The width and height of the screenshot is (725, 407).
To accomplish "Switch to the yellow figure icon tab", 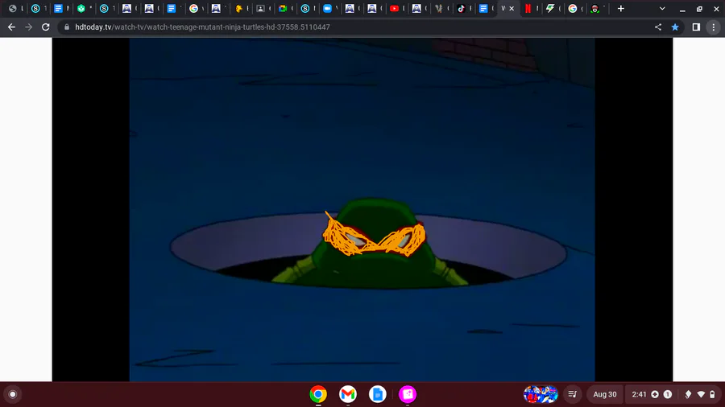I will pyautogui.click(x=238, y=8).
